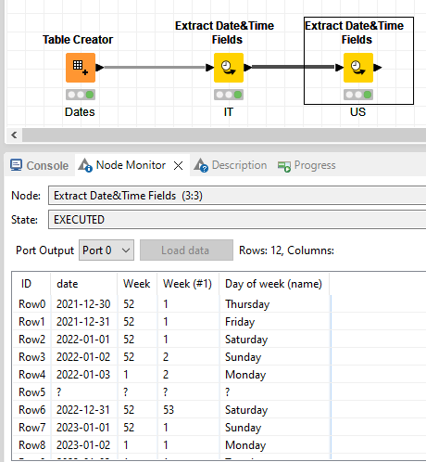This screenshot has height=462, width=426.
Task: Click the Table Creator output port arrow
Action: point(99,67)
